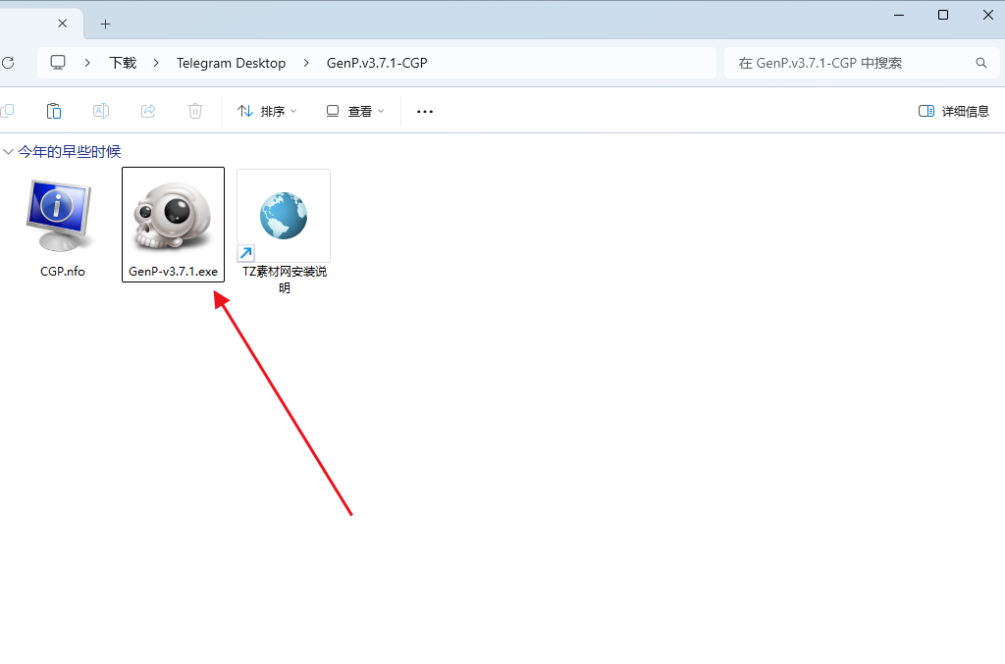
Task: Go to 下载 in the address bar path
Action: (123, 63)
